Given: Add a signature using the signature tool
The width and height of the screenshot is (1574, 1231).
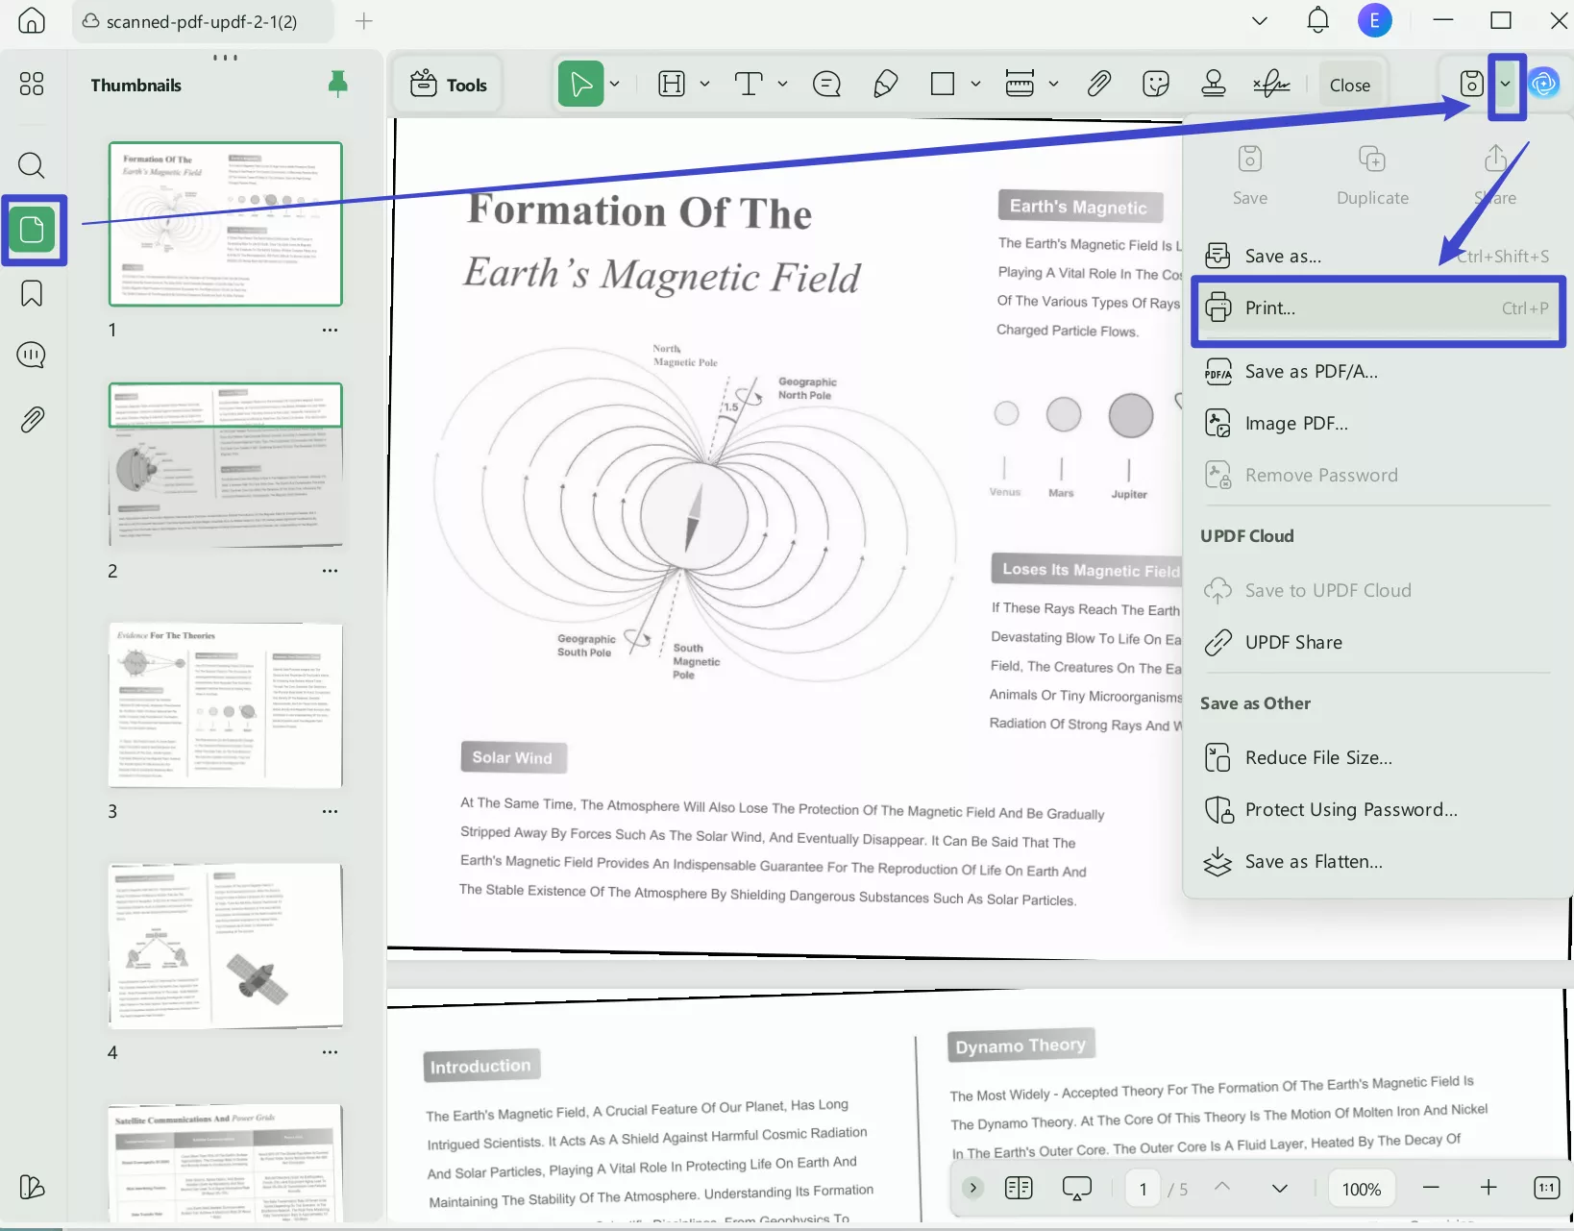Looking at the screenshot, I should [1271, 84].
